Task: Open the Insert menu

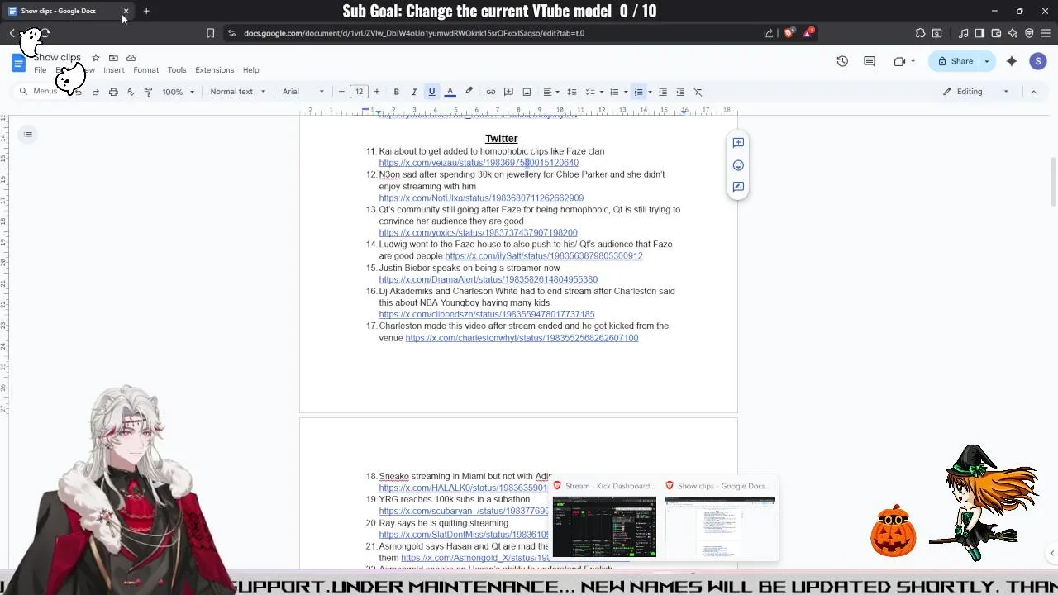Action: (x=114, y=70)
